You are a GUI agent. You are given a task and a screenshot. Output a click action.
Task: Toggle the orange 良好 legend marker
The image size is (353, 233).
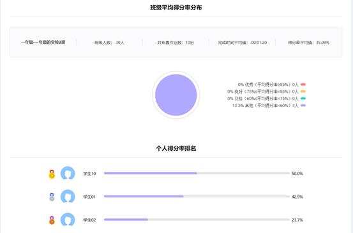click(303, 92)
